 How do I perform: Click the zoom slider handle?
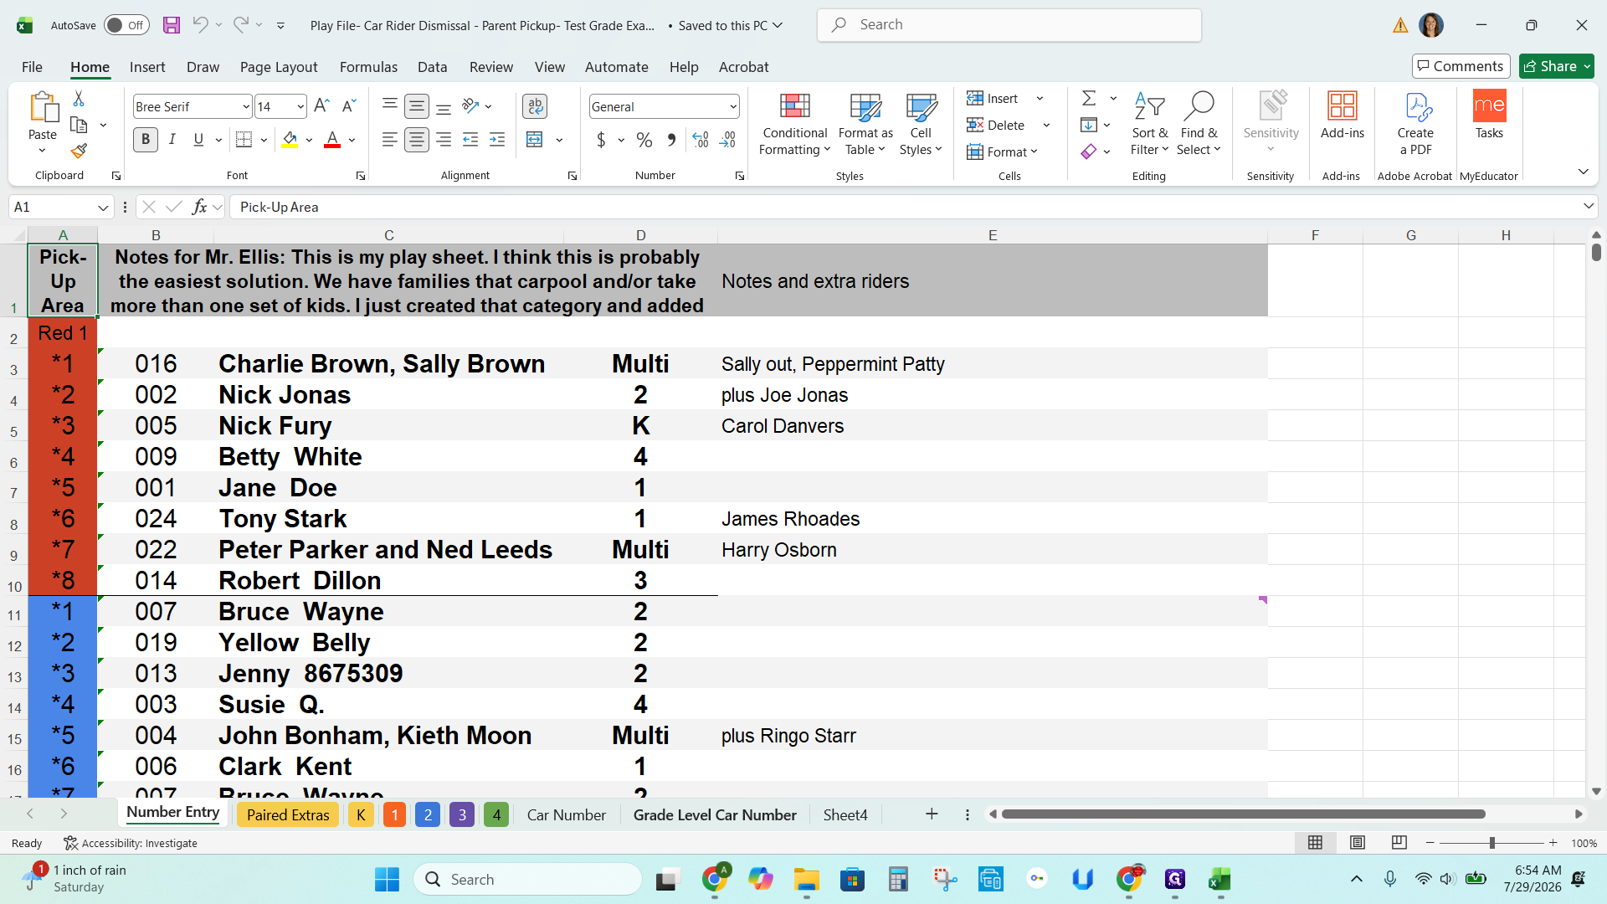pos(1491,843)
